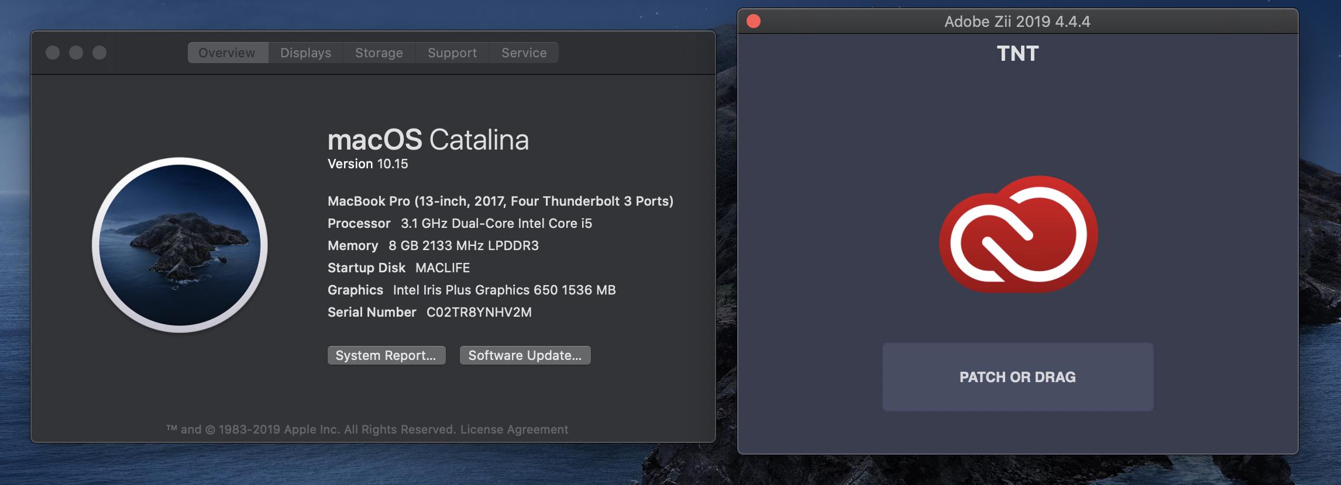Viewport: 1341px width, 485px height.
Task: Click the TNT heading in Adobe Zii
Action: click(1017, 54)
